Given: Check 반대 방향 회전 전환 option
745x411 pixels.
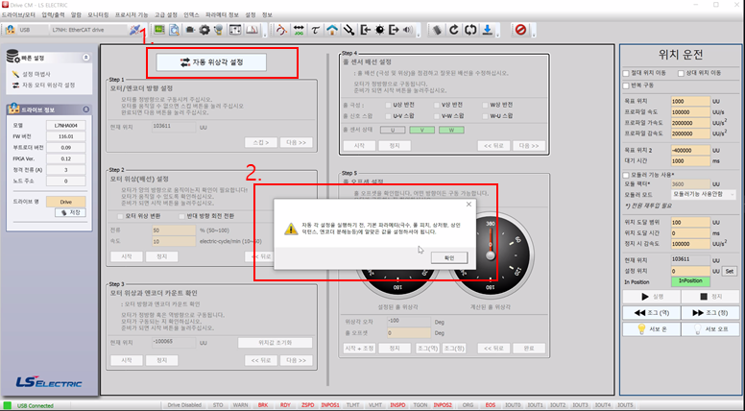Looking at the screenshot, I should pyautogui.click(x=181, y=216).
